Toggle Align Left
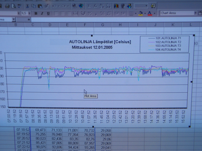The height and width of the screenshot is (151, 202). [x=56, y=13]
